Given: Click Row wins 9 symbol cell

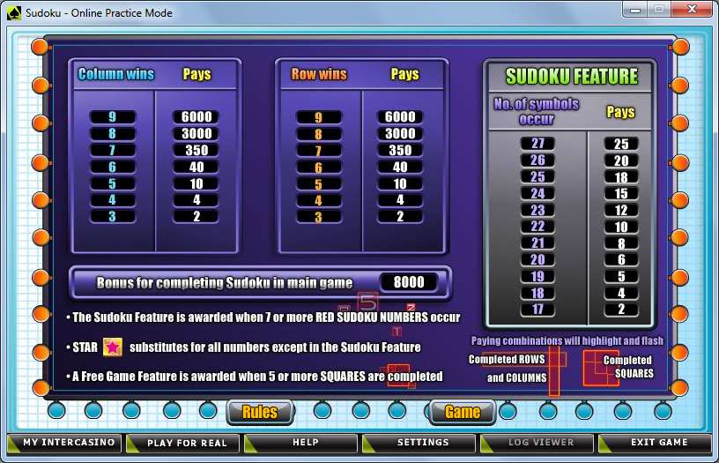Looking at the screenshot, I should pos(319,117).
